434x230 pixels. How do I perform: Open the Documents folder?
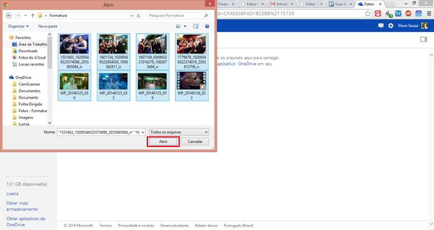point(28,97)
